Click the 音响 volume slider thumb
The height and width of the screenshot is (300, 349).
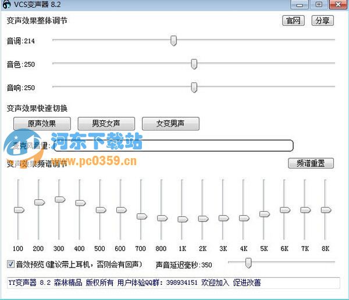coord(194,87)
